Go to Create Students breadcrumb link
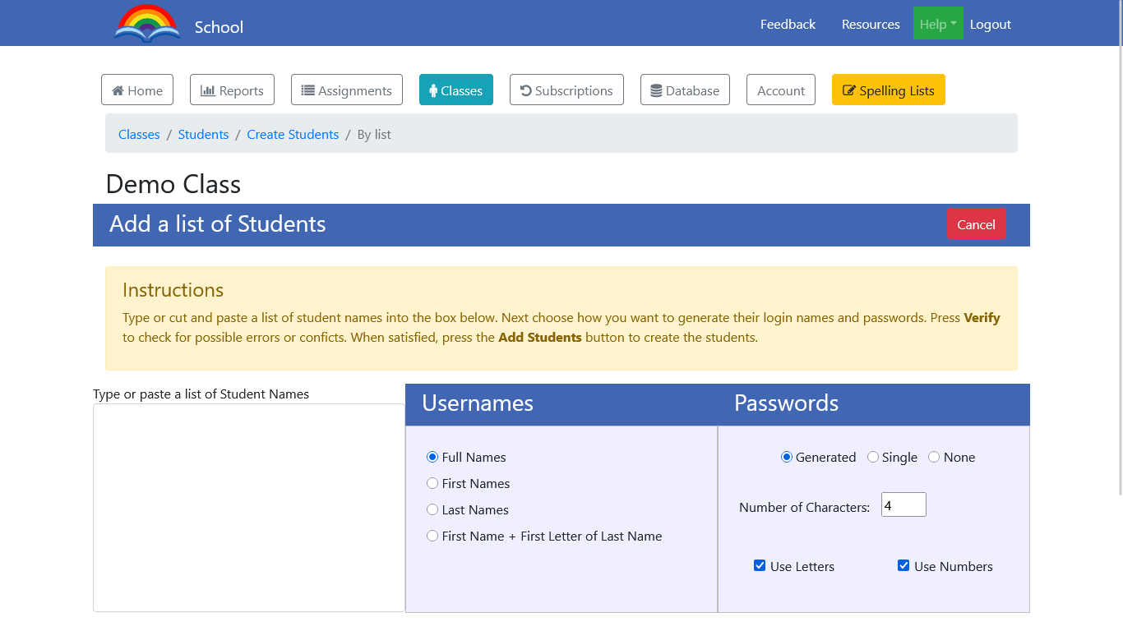Screen dimensions: 1123x631 [x=293, y=134]
